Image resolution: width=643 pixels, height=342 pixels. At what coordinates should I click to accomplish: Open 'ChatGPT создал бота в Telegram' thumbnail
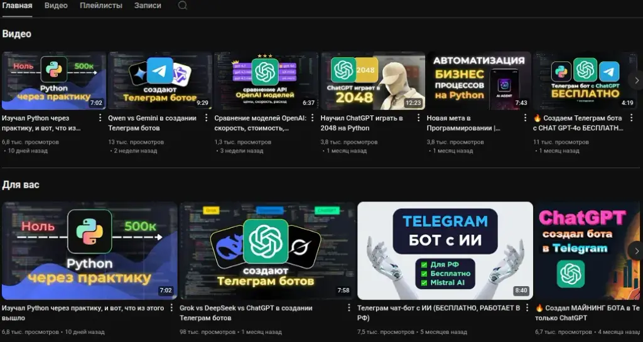[589, 250]
